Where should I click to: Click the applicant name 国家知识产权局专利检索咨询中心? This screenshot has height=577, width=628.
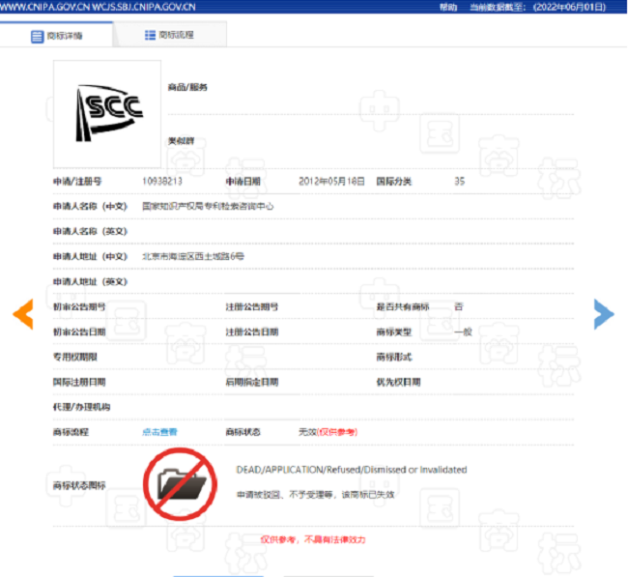click(x=207, y=206)
